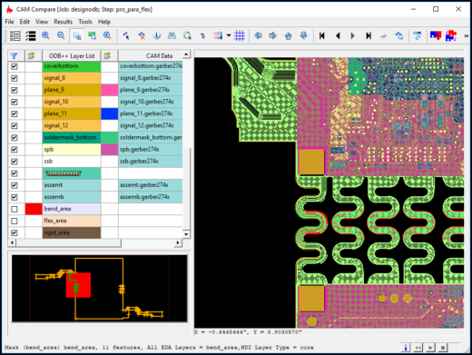Uncheck the signal_8 layer checkbox
The image size is (472, 355).
(15, 78)
